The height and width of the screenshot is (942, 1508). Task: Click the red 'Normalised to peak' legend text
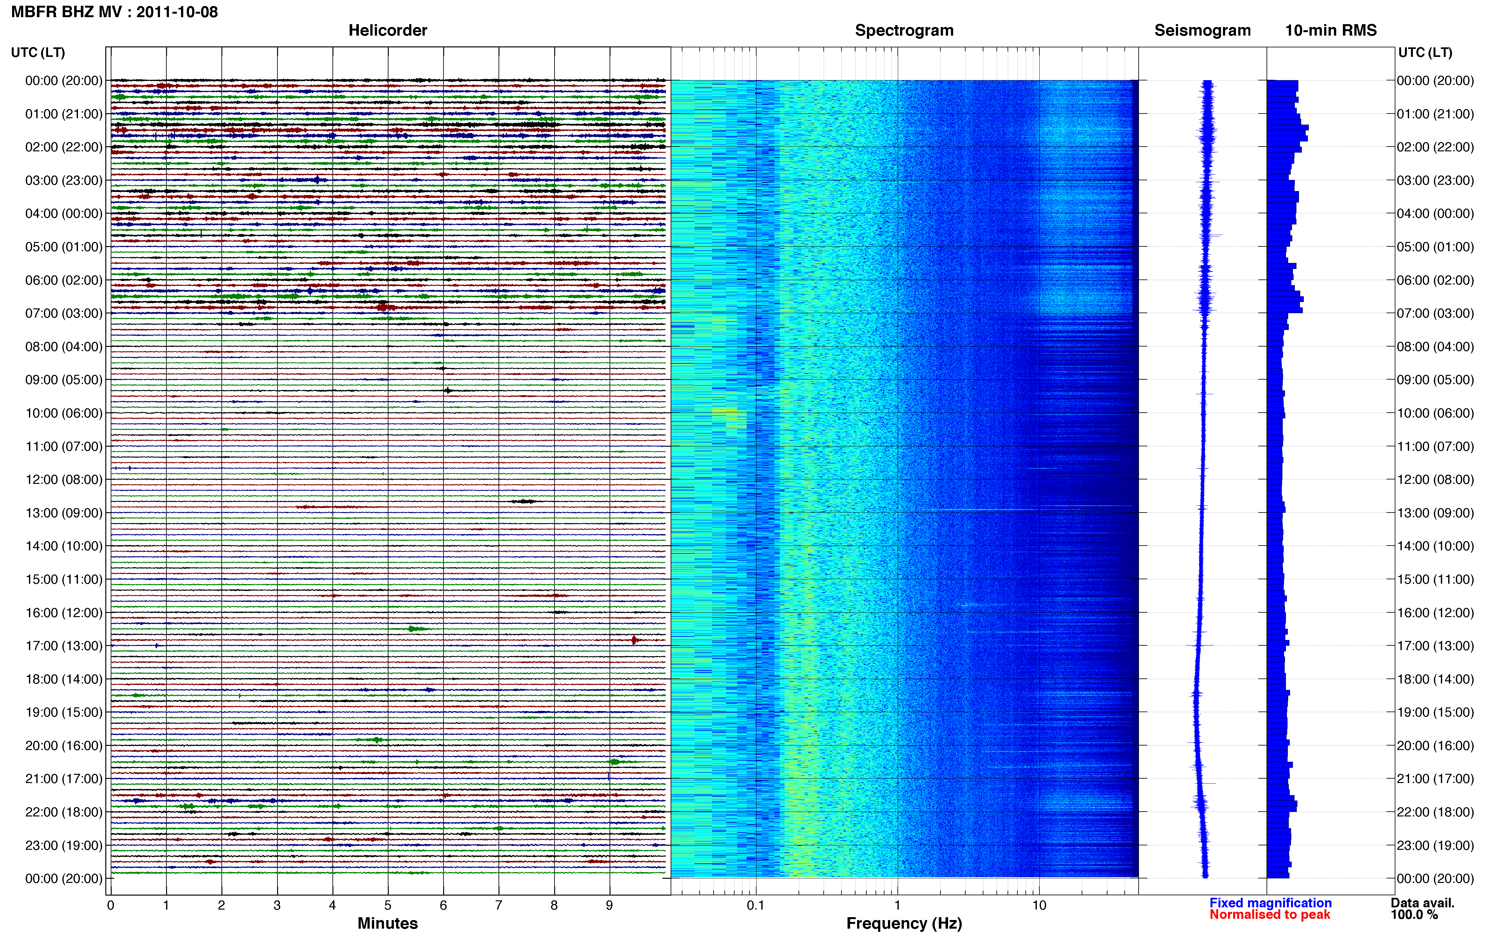1270,915
